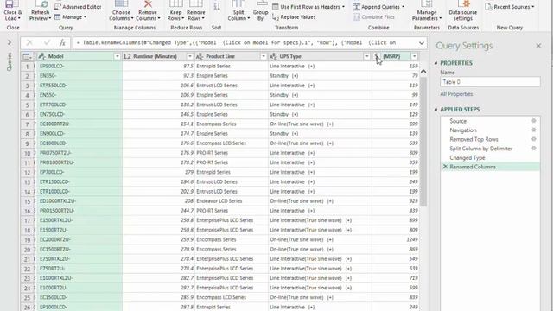This screenshot has width=553, height=311.
Task: Confirm formula with checkmark icon
Action: point(47,42)
